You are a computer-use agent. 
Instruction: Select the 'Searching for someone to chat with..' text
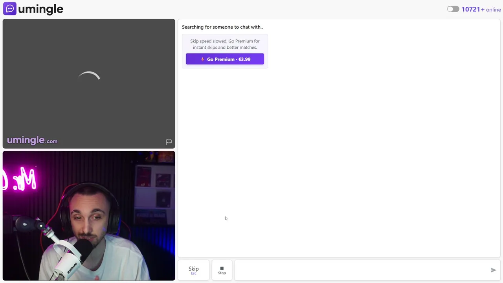point(222,27)
